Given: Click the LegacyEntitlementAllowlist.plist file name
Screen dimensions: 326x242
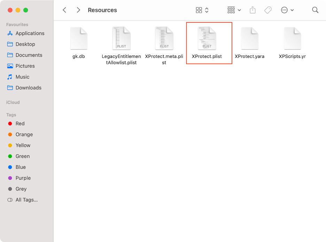Looking at the screenshot, I should click(122, 60).
